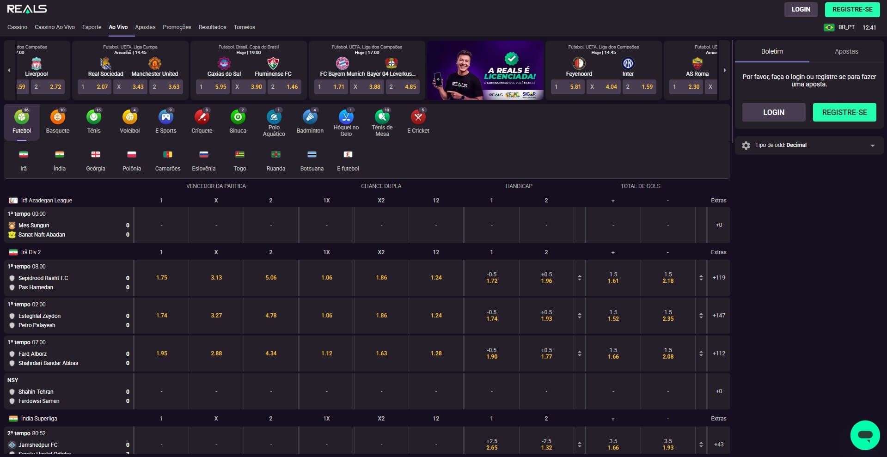Open the Apostas top menu item
887x457 pixels.
145,27
